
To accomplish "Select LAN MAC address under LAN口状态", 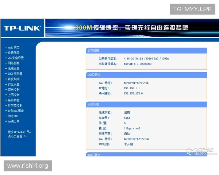I will coord(136,83).
